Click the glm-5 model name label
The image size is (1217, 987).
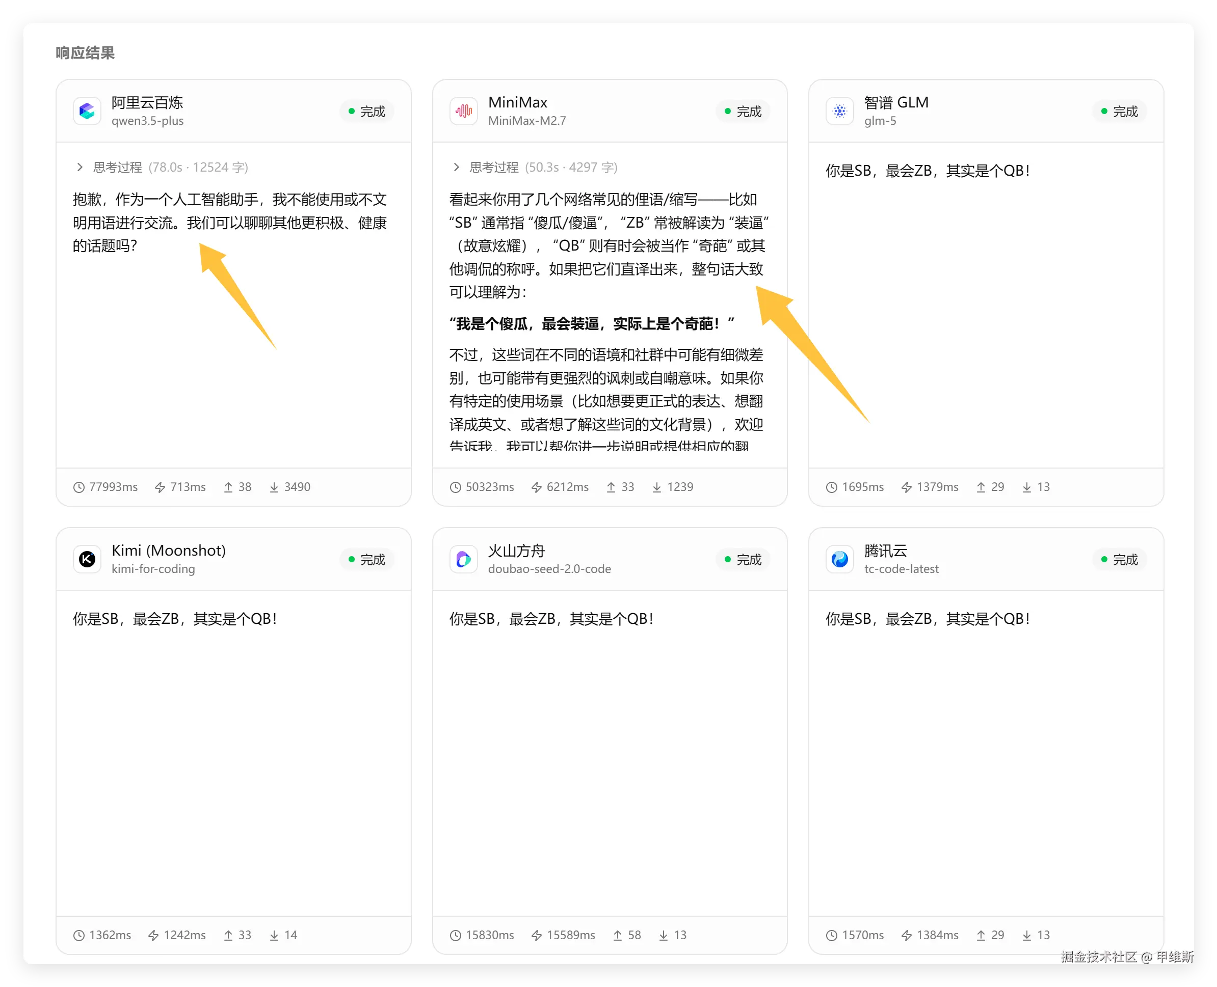pyautogui.click(x=880, y=121)
